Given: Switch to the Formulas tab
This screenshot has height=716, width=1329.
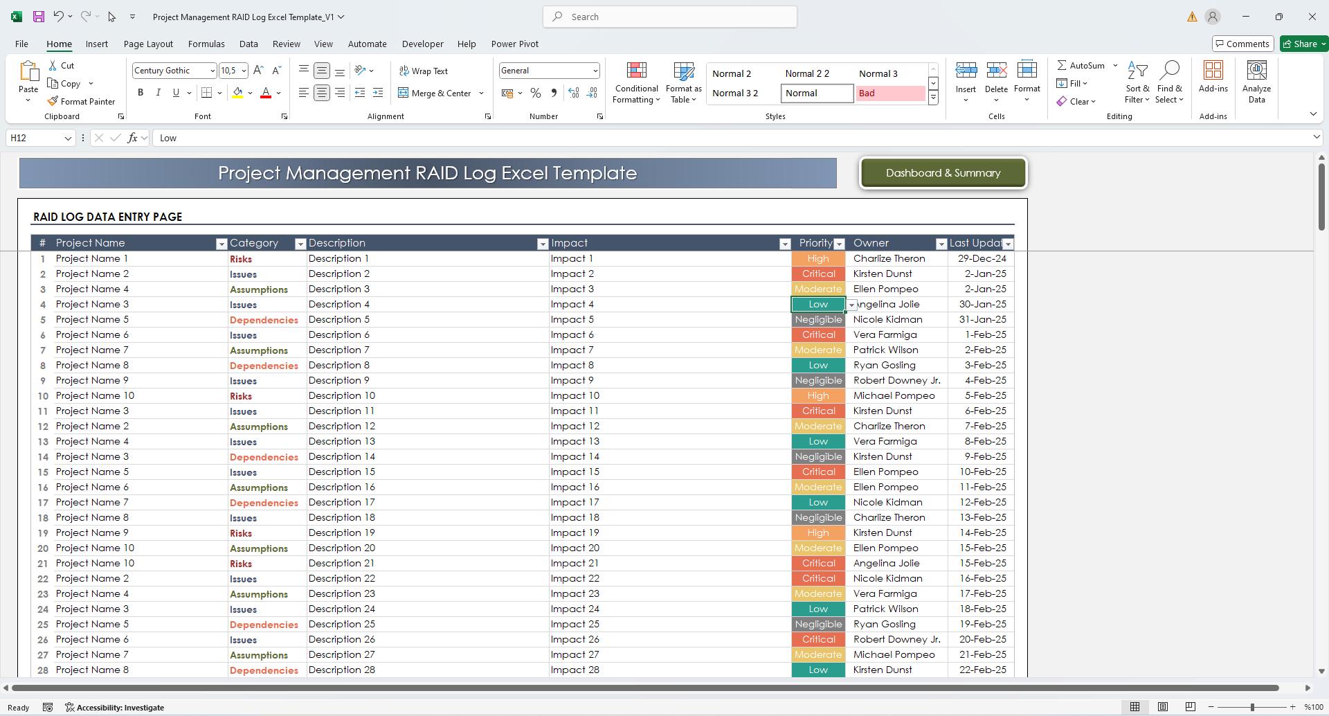Looking at the screenshot, I should [x=206, y=44].
